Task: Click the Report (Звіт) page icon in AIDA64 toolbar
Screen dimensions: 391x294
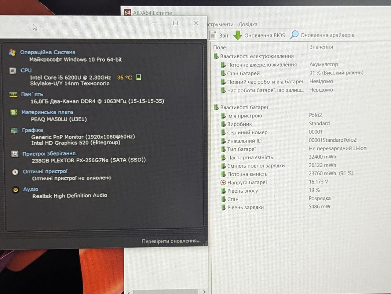Action: coord(213,35)
